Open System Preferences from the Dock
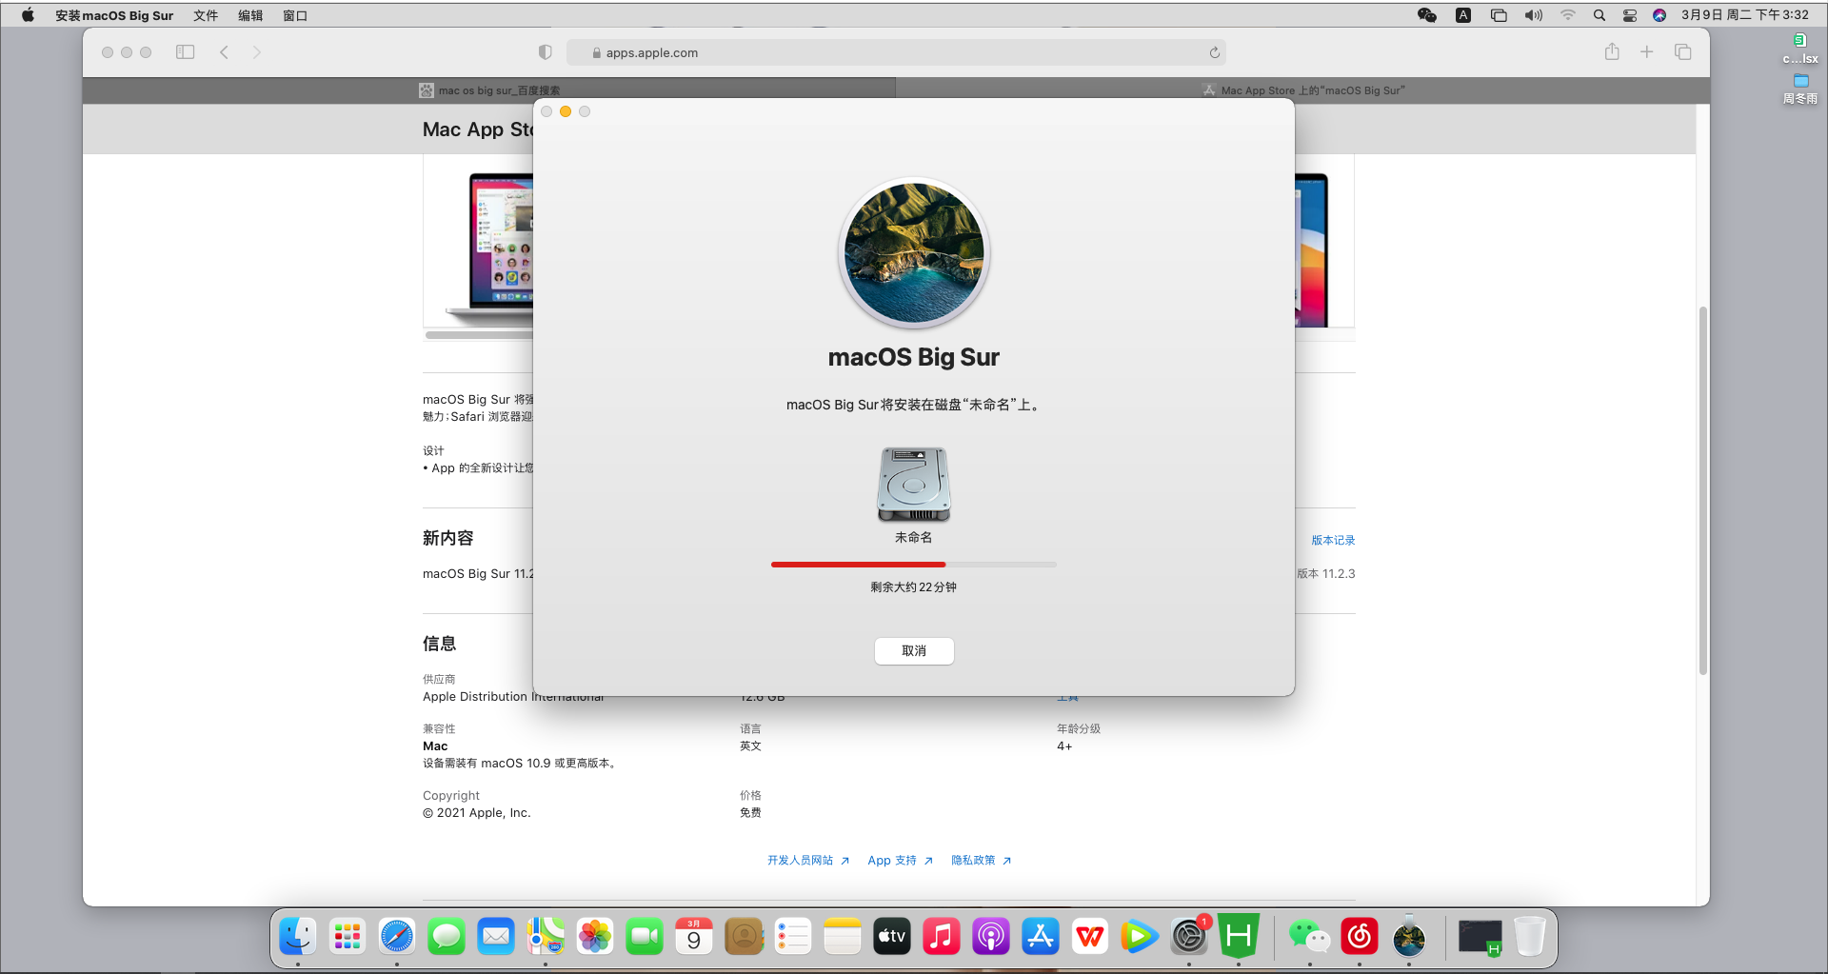Screen dimensions: 1828x974 click(1189, 937)
